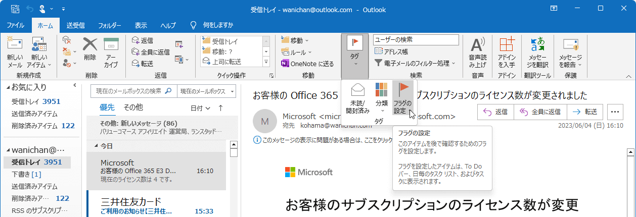Screen dimensions: 636x217
Task: Open the 分類 color categories menu
Action: point(382,99)
